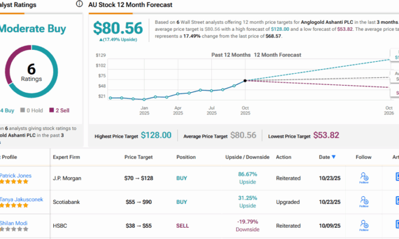
Task: Click Follow icon for Shilan Modi
Action: tap(363, 224)
